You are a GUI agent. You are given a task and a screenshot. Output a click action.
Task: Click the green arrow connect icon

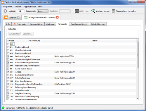[5, 11]
